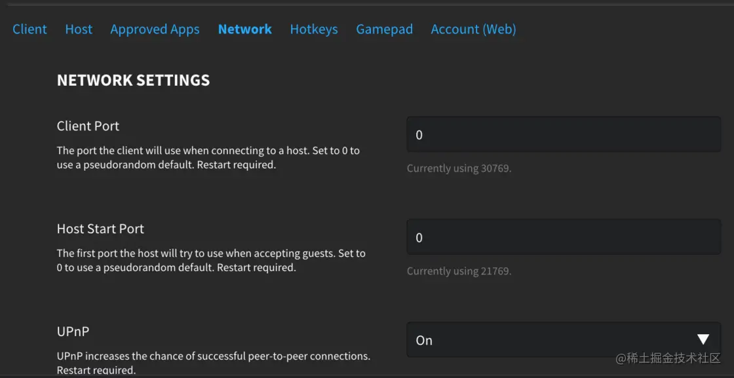Click the NETWORK SETTINGS heading
Image resolution: width=734 pixels, height=378 pixels.
(x=133, y=81)
